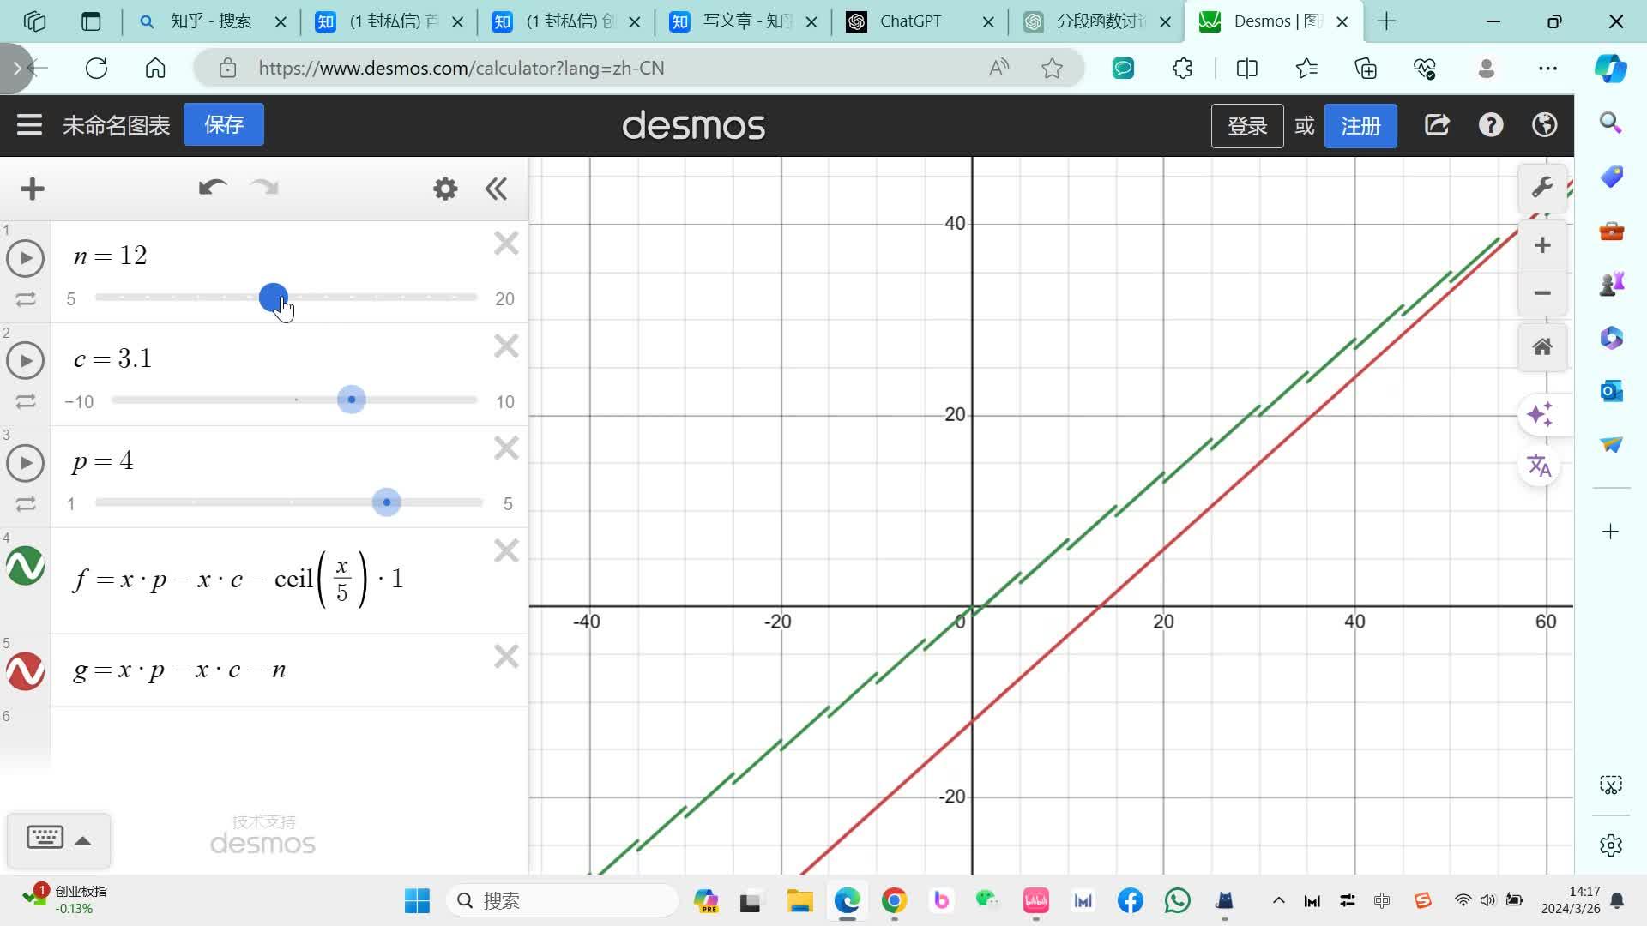Delete the n = 12 expression
The height and width of the screenshot is (926, 1647).
(506, 244)
